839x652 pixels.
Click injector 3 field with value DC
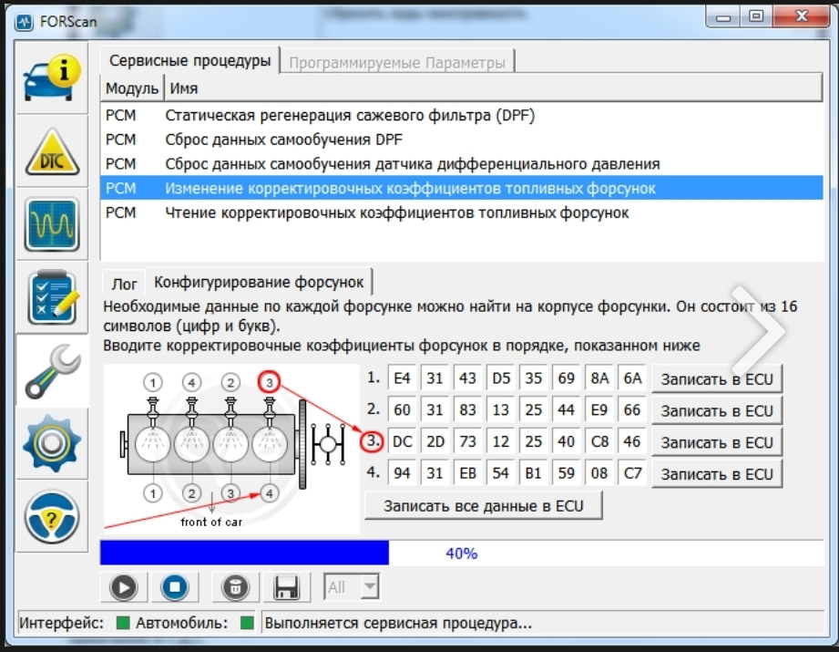click(x=402, y=441)
